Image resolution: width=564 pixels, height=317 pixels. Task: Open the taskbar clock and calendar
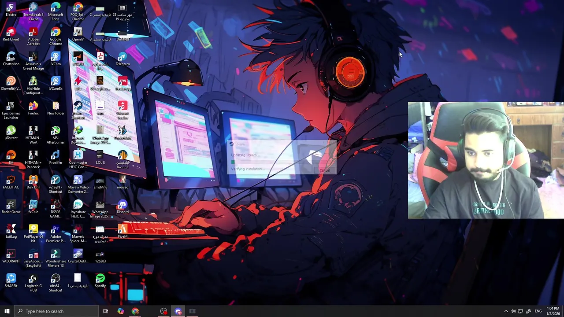click(x=553, y=311)
